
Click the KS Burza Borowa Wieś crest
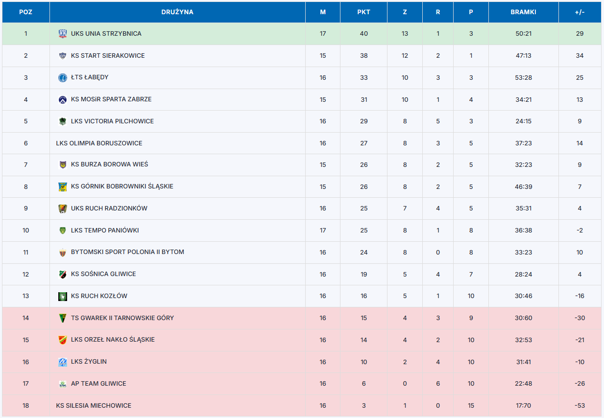[x=63, y=165]
